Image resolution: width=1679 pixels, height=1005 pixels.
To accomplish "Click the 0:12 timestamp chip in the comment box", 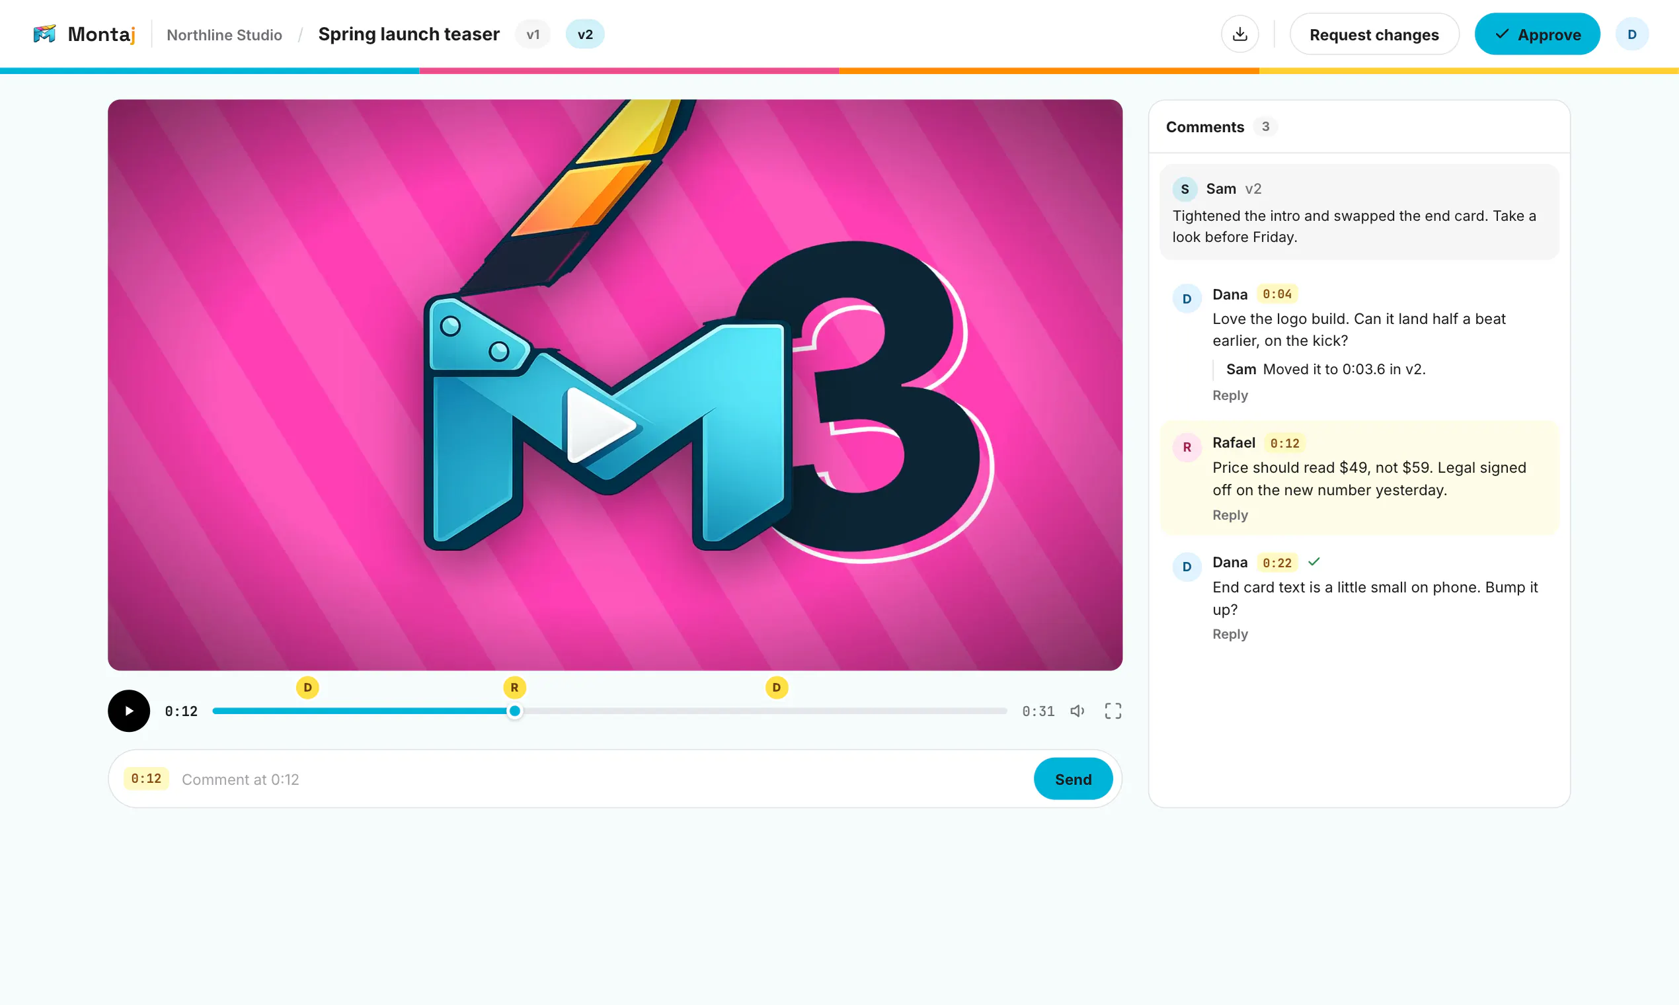I will tap(146, 779).
